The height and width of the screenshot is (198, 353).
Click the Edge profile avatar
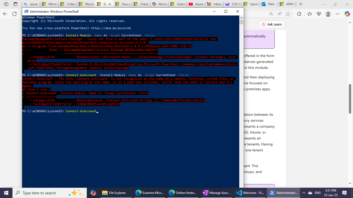pyautogui.click(x=328, y=14)
